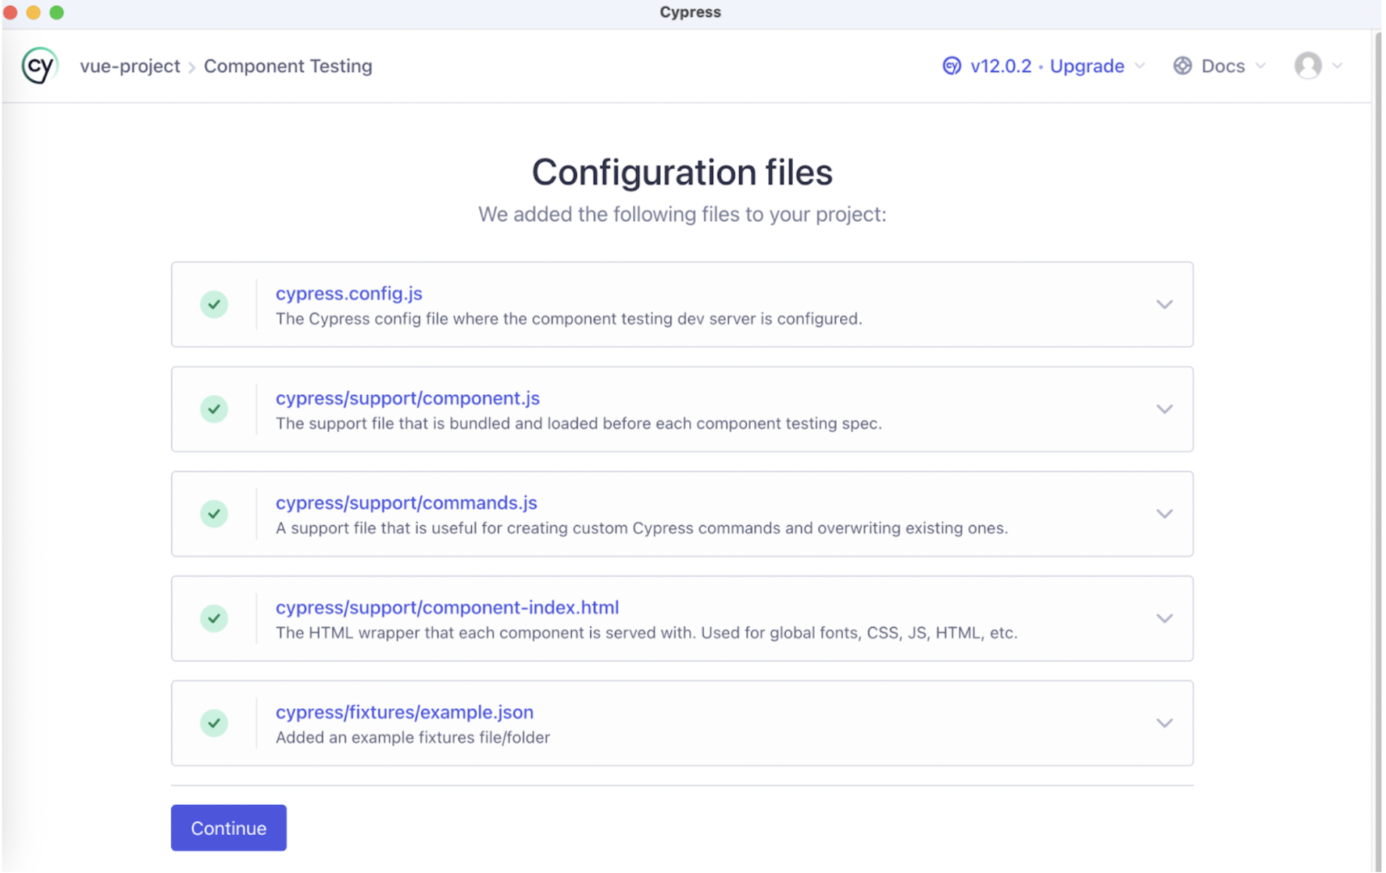Expand the cypress.config.js file preview chevron
The width and height of the screenshot is (1386, 873).
tap(1164, 305)
